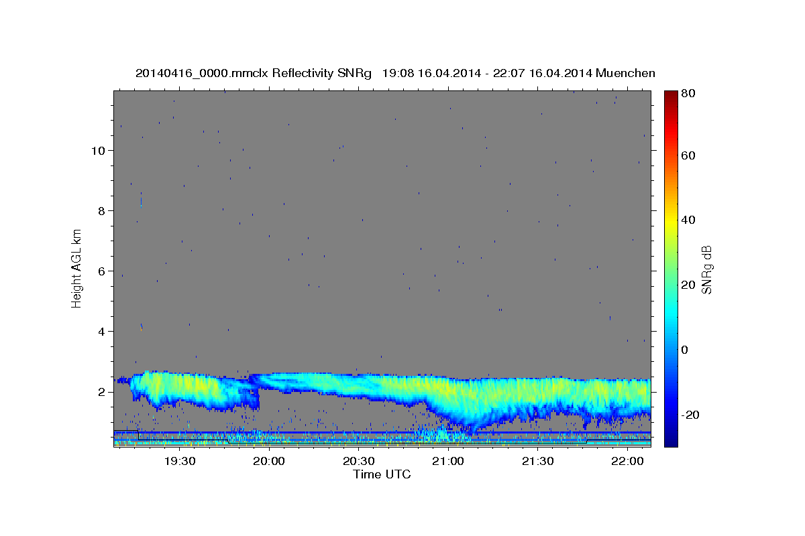805x536 pixels.
Task: Click the height tick label 10
Action: point(98,150)
